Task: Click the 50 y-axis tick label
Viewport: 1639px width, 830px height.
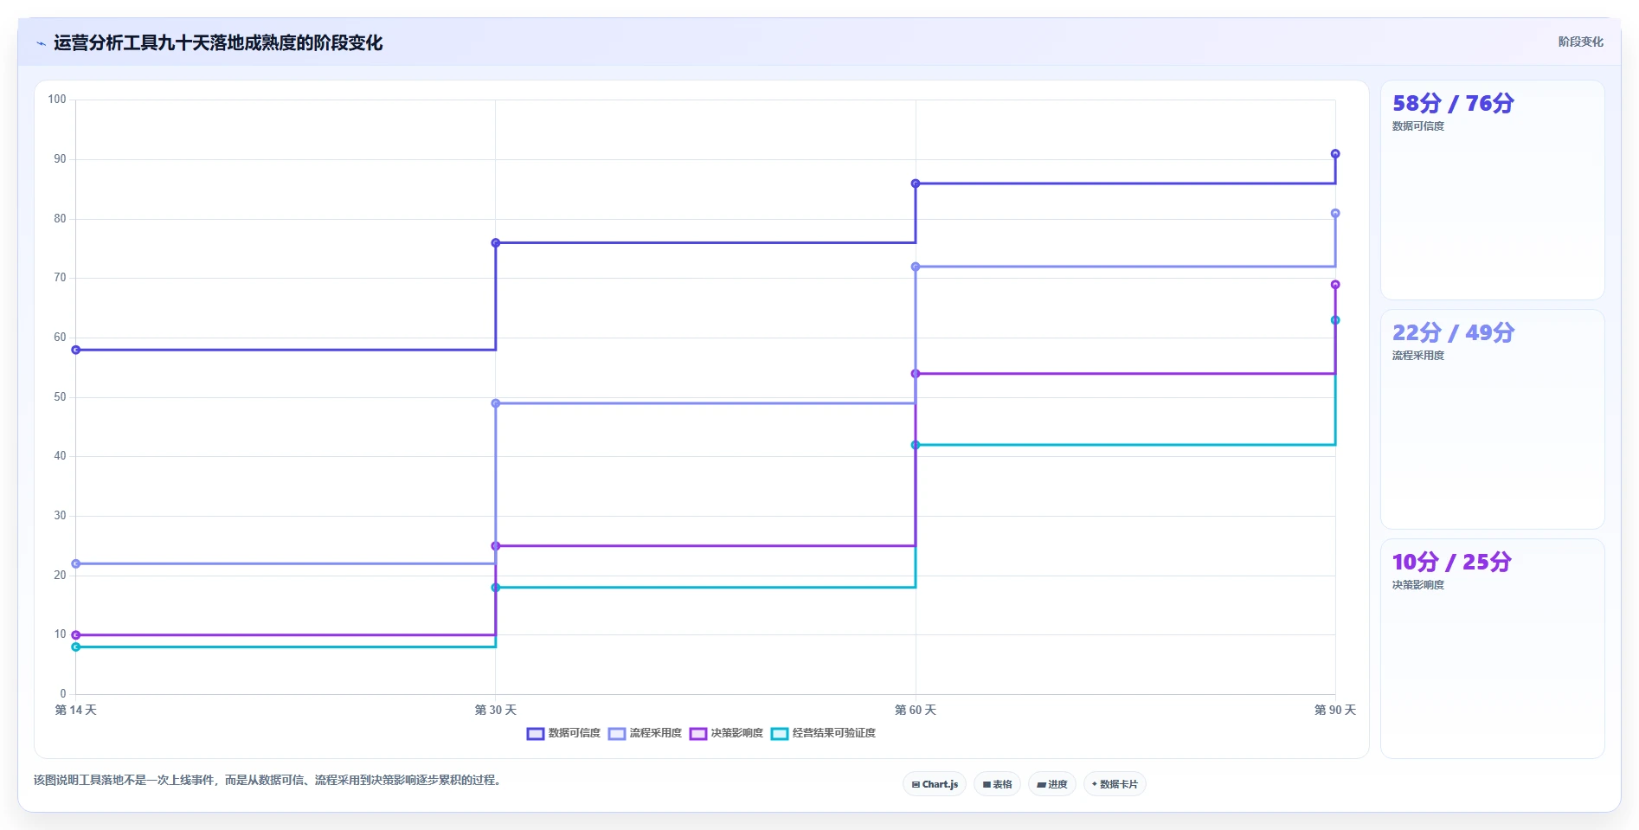Action: pyautogui.click(x=60, y=397)
